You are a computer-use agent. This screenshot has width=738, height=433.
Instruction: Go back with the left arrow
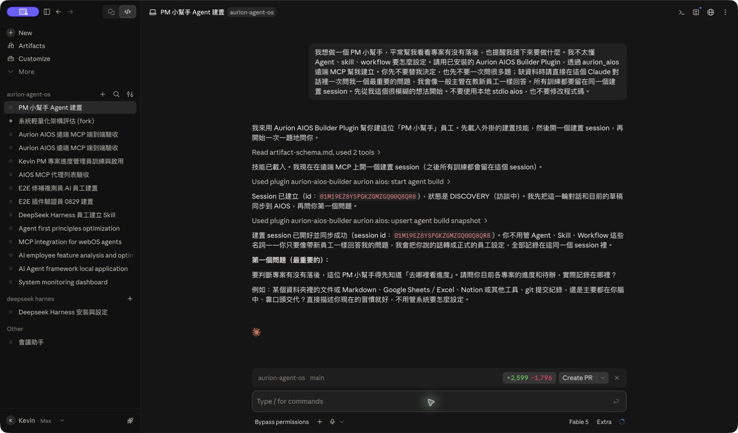click(x=59, y=12)
